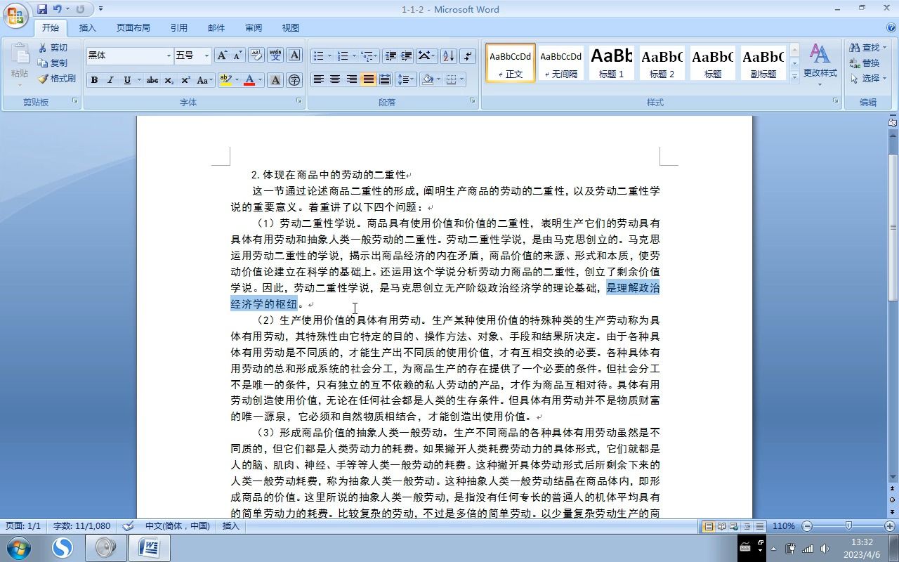The width and height of the screenshot is (899, 562).
Task: Toggle character shading
Action: click(275, 80)
